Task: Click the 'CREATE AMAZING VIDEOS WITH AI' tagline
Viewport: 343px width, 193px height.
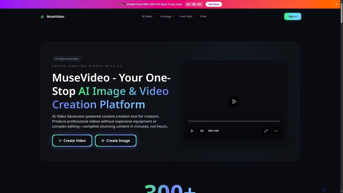Action: pyautogui.click(x=87, y=66)
